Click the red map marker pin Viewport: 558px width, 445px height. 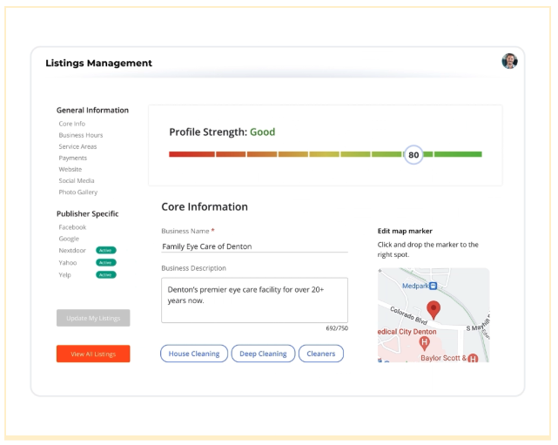[x=434, y=310]
